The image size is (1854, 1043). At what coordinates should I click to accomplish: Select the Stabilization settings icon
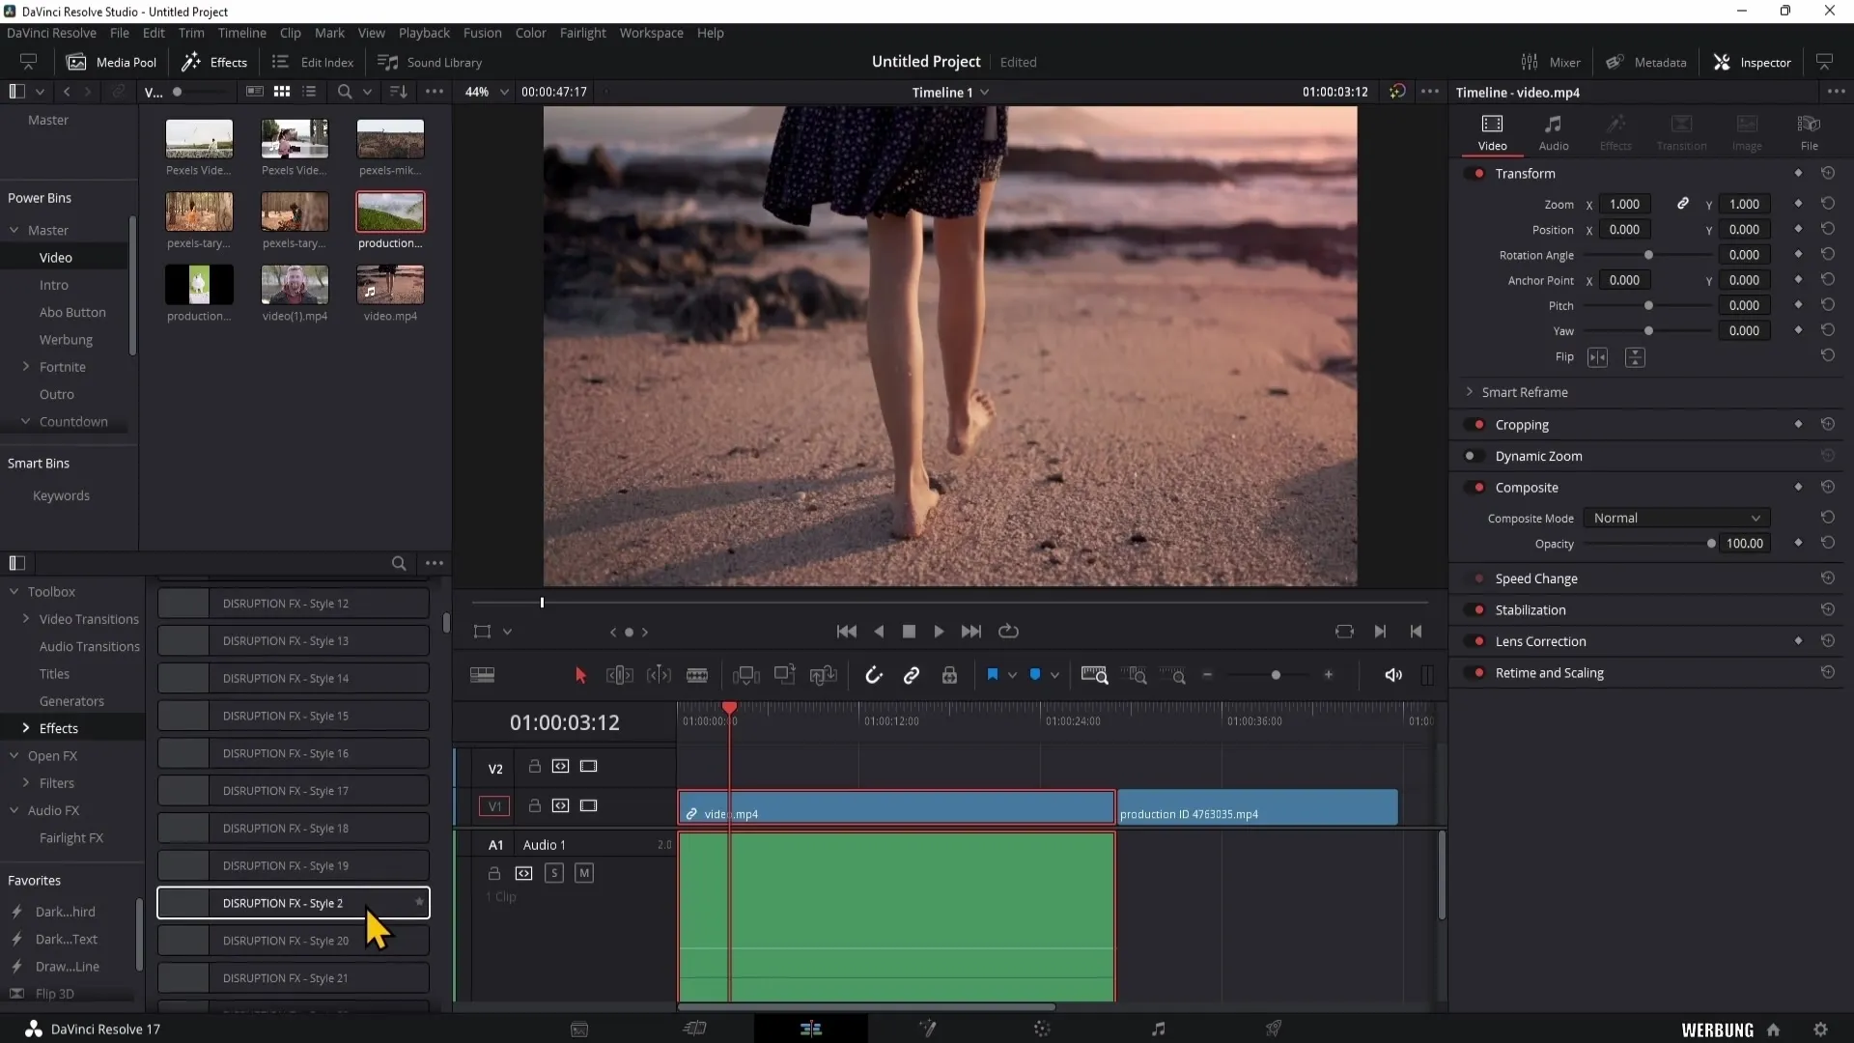[1829, 608]
